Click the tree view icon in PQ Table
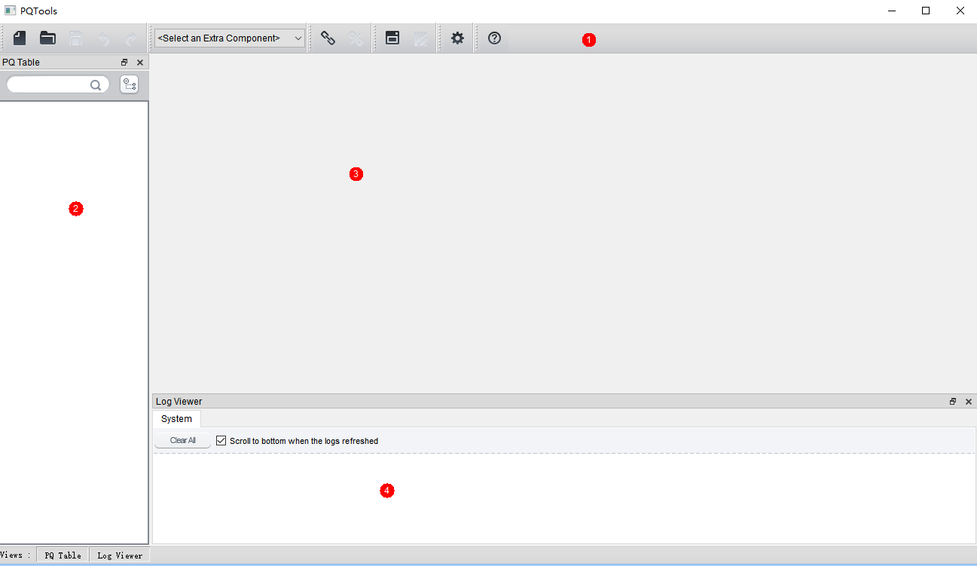Viewport: 977px width, 566px height. tap(130, 84)
